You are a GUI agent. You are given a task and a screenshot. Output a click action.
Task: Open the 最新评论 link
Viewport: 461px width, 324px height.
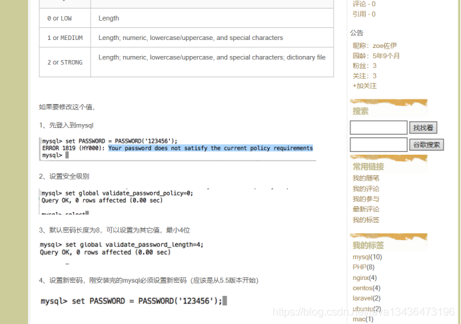(366, 209)
